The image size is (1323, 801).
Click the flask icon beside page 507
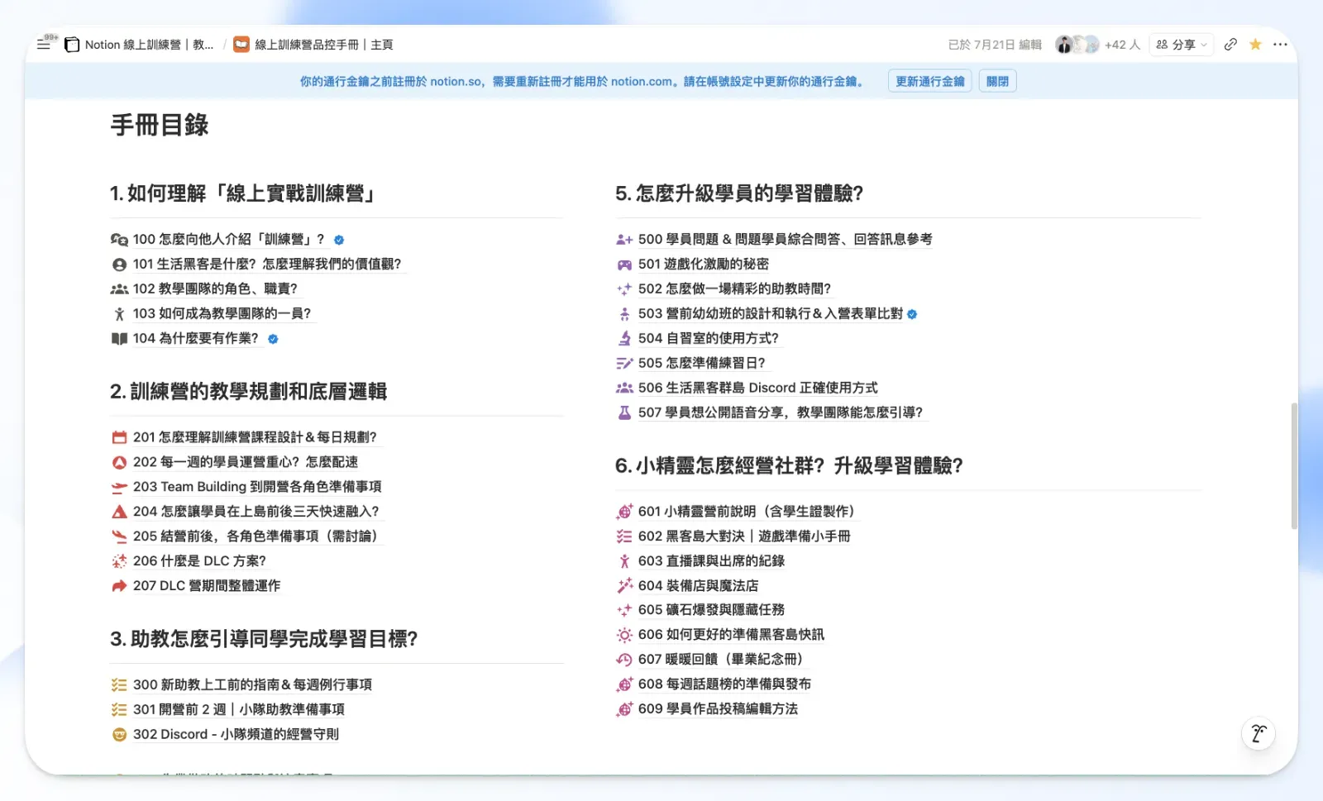(624, 412)
